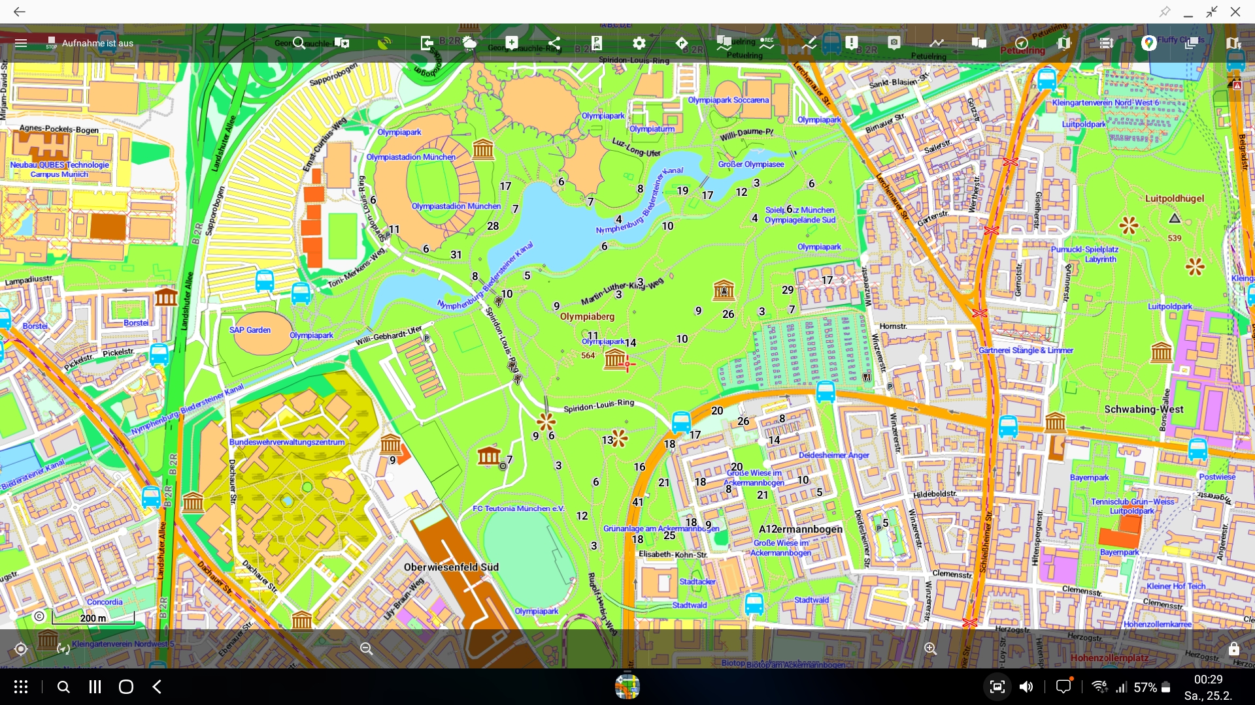Open the map app icon in taskbar

point(627,686)
